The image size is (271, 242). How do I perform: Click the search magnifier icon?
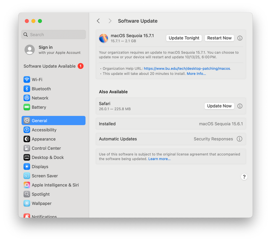coord(26,35)
